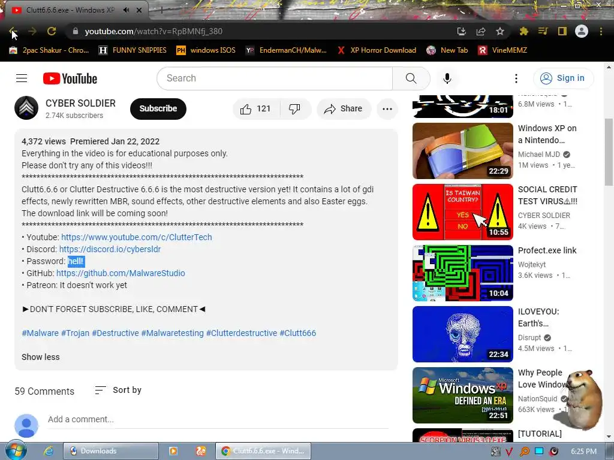Open the VineMEMZ bookmark

point(503,50)
